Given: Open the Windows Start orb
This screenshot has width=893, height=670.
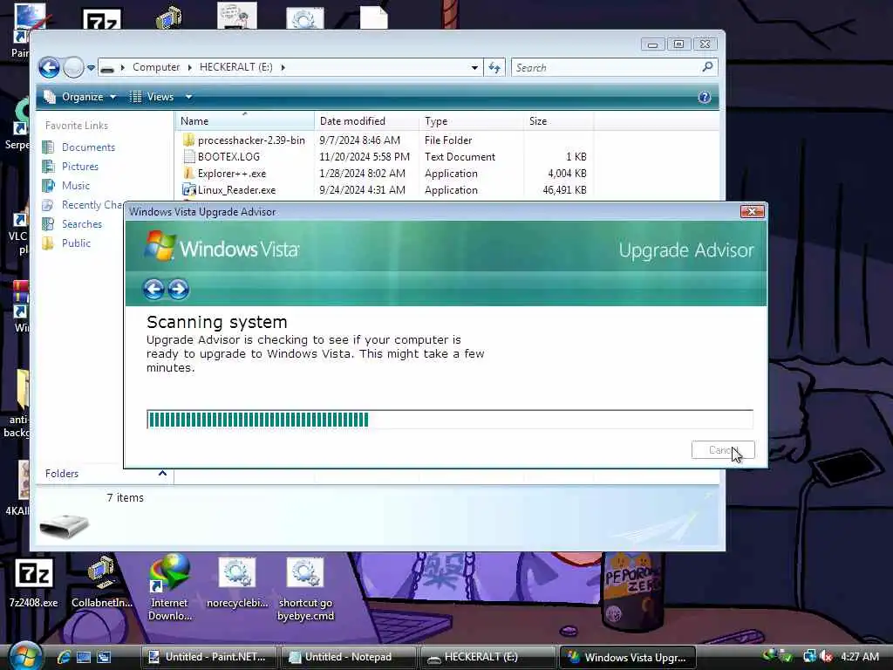Looking at the screenshot, I should 24,656.
